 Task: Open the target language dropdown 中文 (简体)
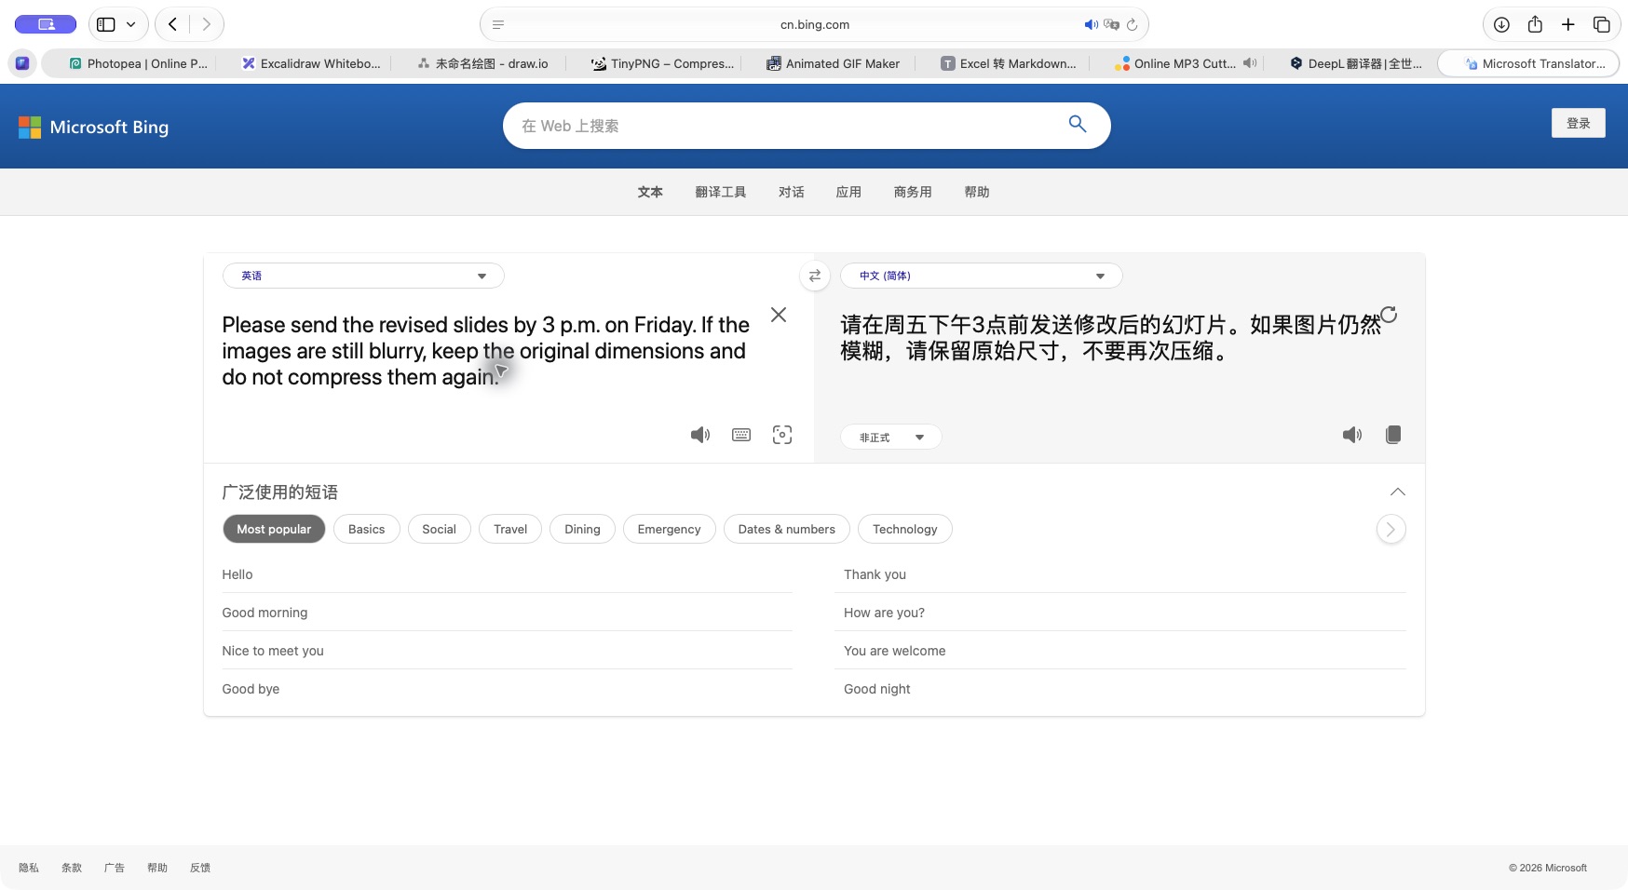tap(982, 276)
